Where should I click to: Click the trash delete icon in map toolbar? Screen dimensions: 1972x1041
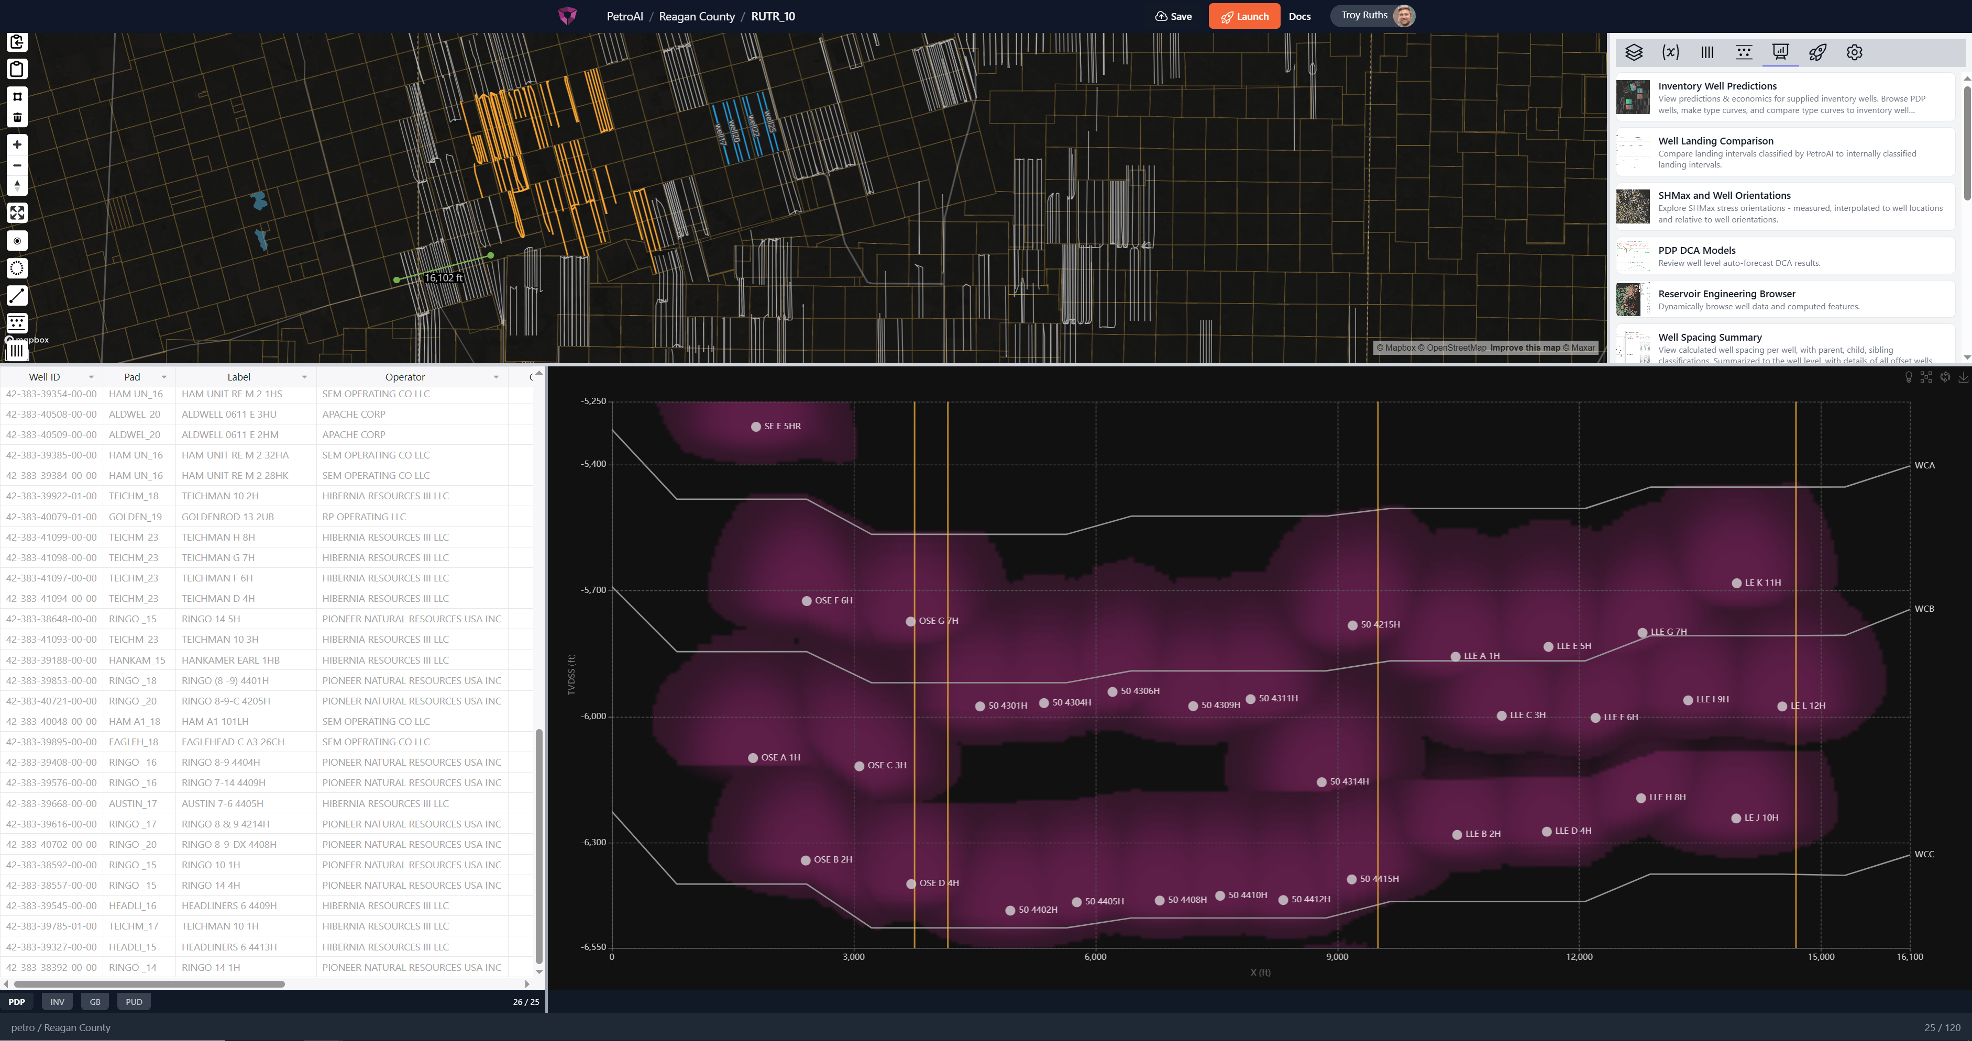point(16,116)
